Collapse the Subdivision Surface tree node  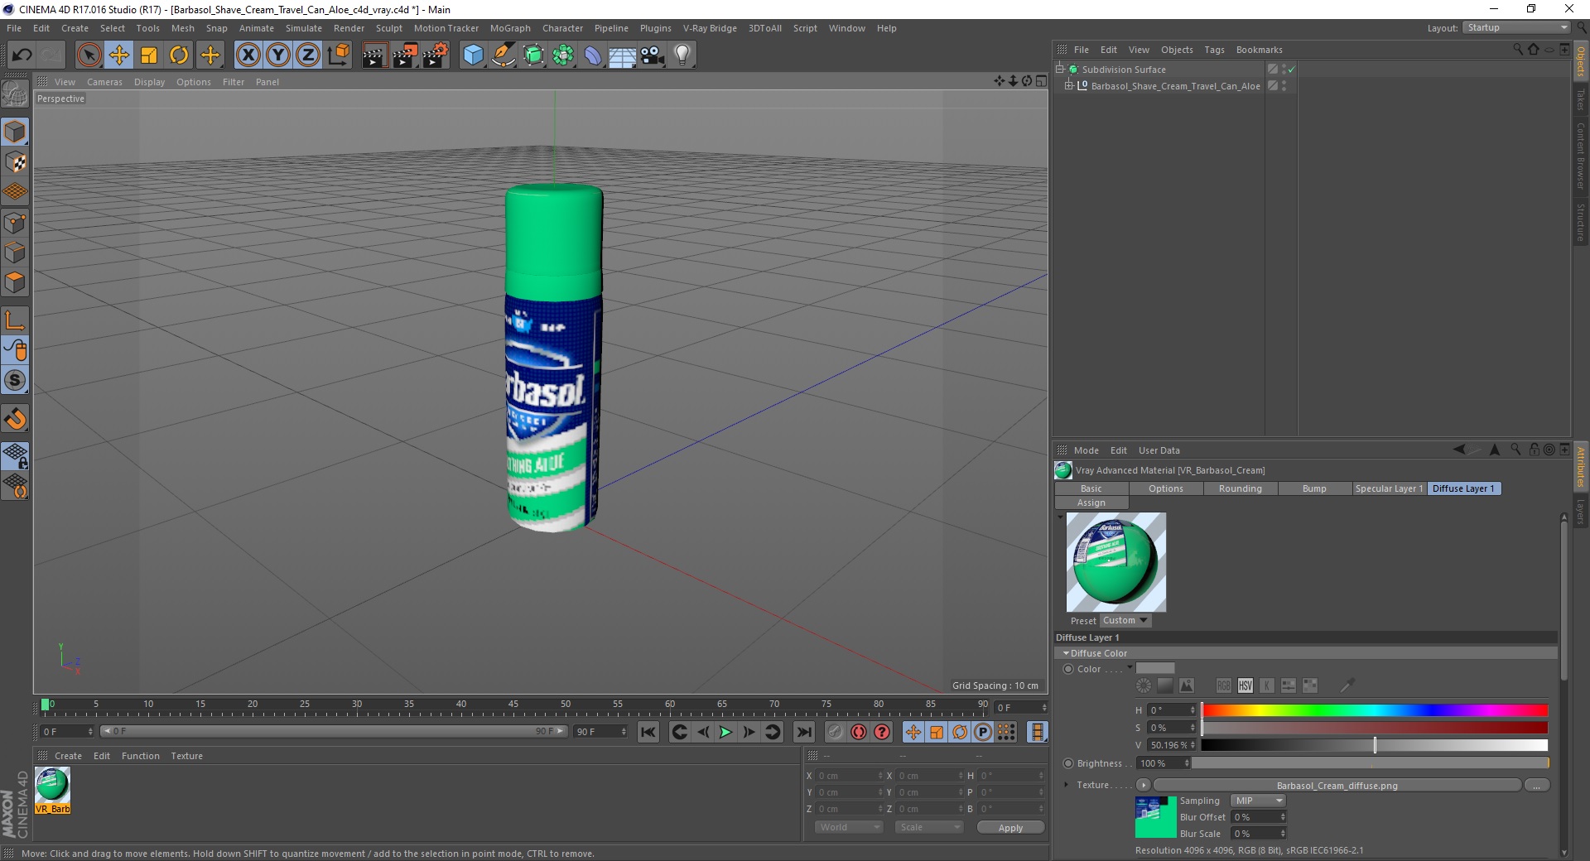pos(1059,69)
